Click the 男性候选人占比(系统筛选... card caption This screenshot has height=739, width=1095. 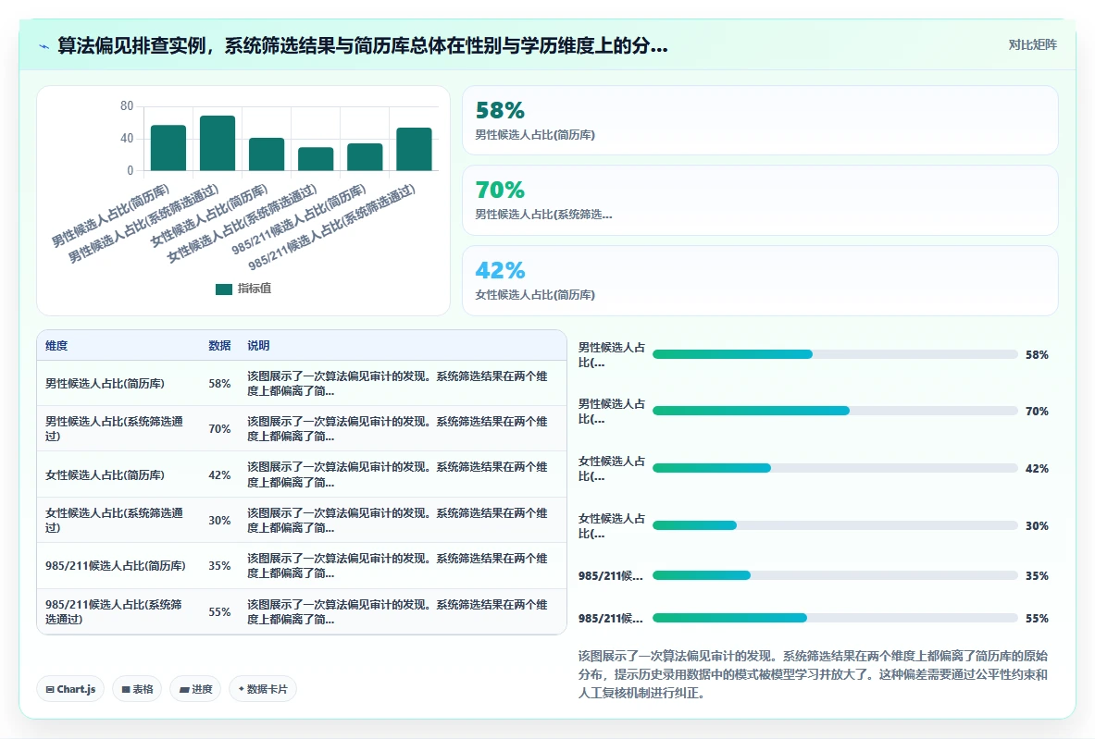[543, 215]
